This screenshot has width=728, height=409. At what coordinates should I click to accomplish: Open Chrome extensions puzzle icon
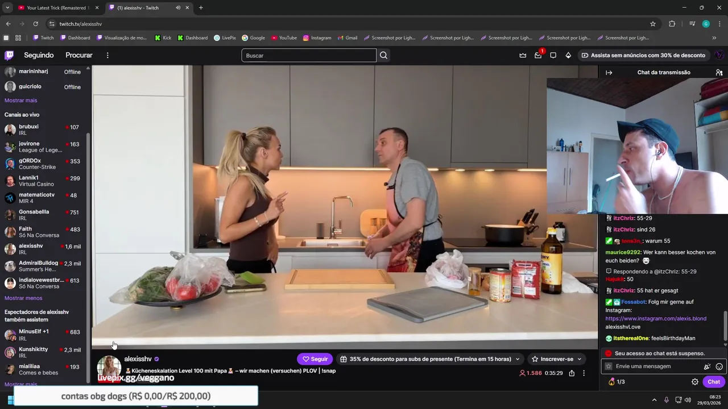pyautogui.click(x=672, y=24)
